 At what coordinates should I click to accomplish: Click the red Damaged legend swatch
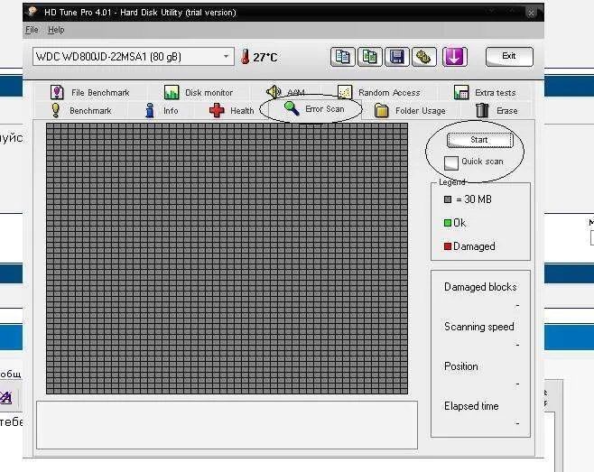pyautogui.click(x=448, y=246)
